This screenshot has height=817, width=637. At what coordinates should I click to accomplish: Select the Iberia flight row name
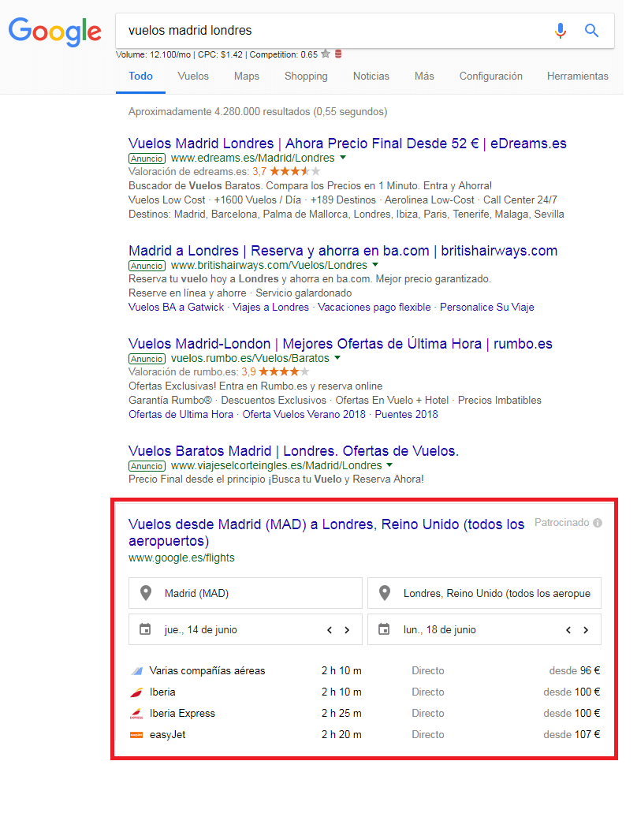162,692
